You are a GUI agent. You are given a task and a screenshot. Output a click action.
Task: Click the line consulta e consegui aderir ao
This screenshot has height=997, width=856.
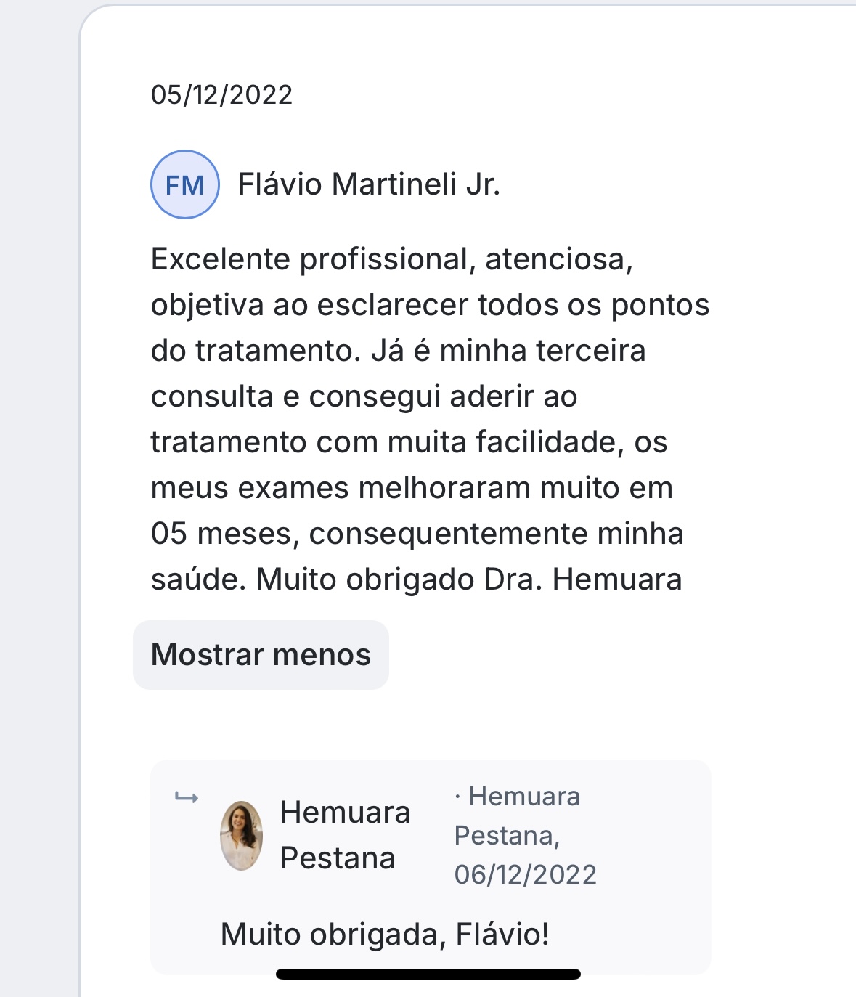[x=364, y=396]
